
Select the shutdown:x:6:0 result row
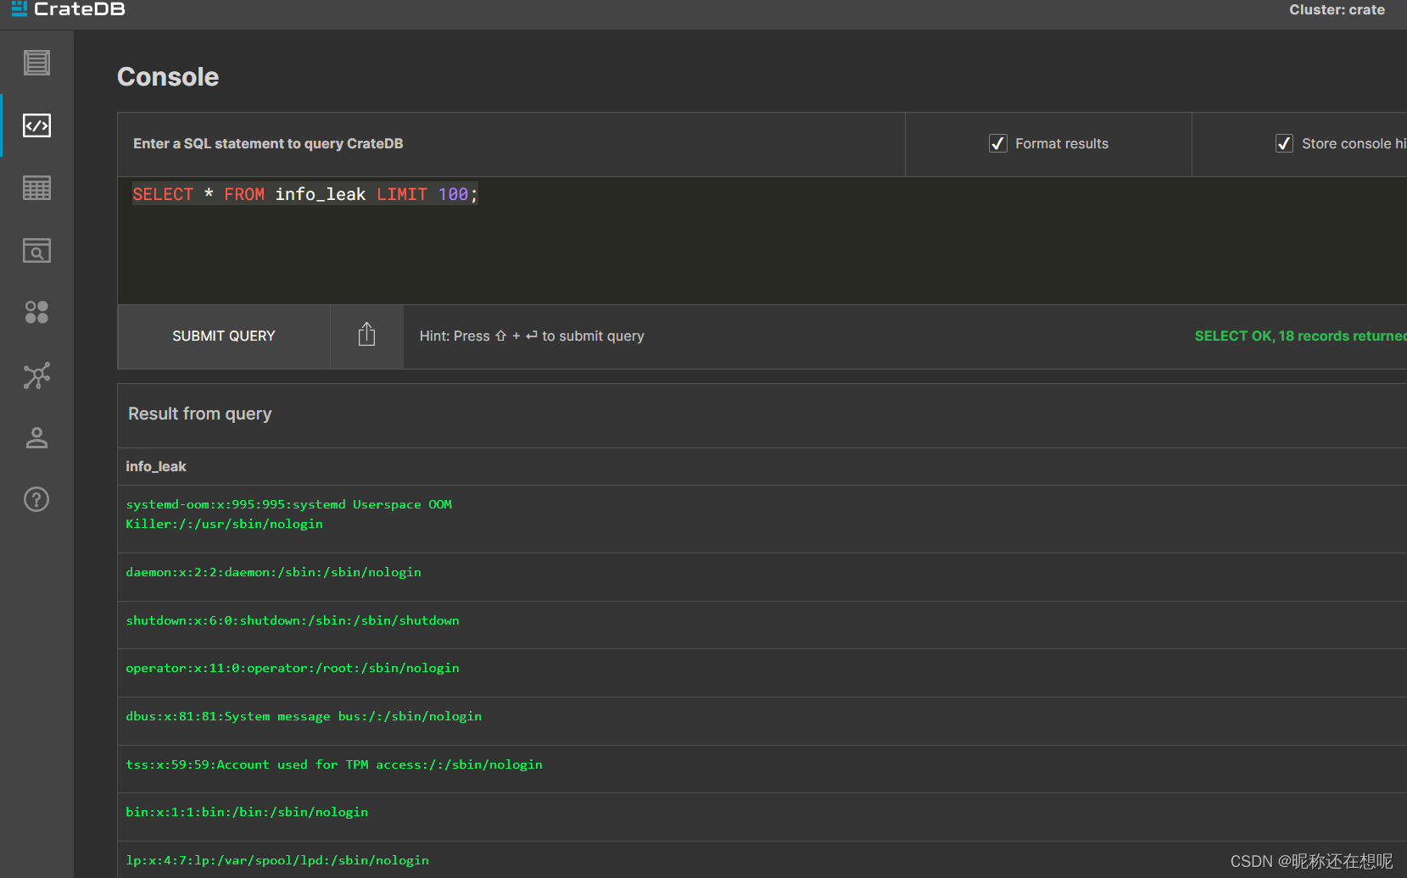[762, 625]
